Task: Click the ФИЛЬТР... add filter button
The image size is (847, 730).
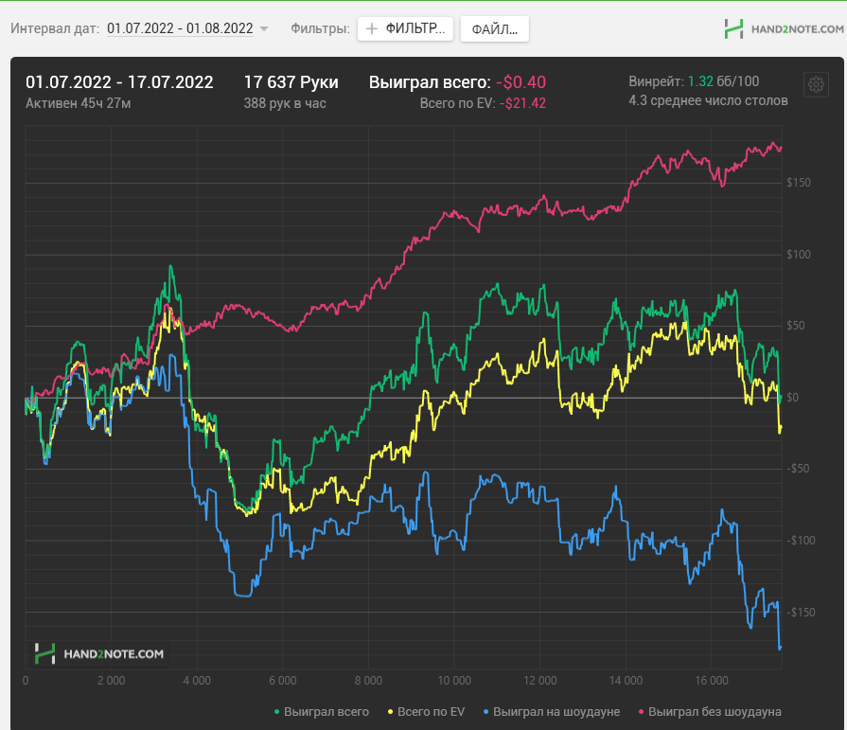Action: coord(405,28)
